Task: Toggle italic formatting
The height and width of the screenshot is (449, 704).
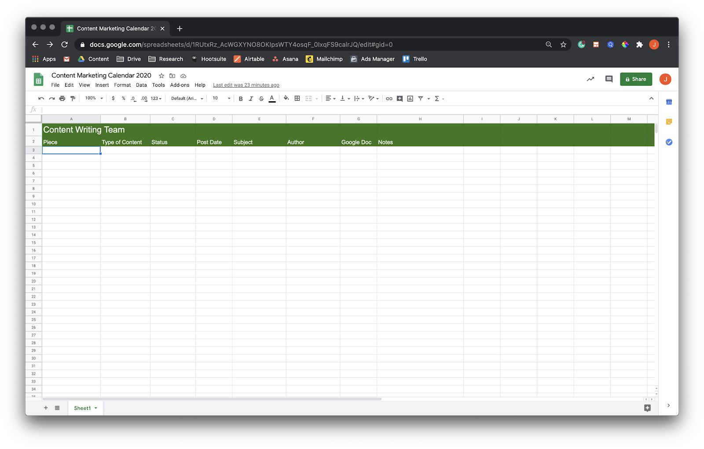Action: pos(251,99)
